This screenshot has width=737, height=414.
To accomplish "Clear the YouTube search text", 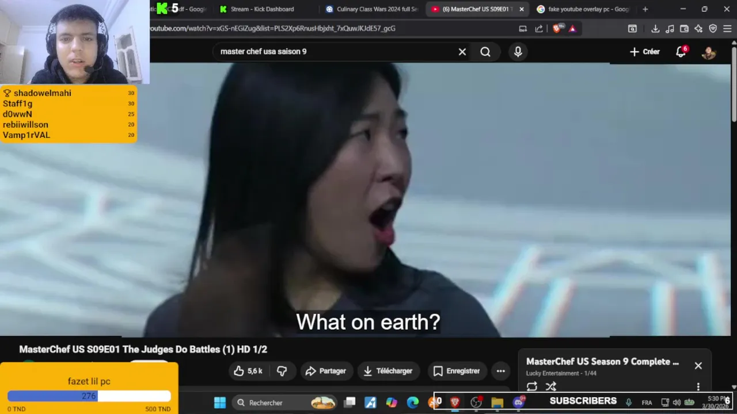I will 462,52.
